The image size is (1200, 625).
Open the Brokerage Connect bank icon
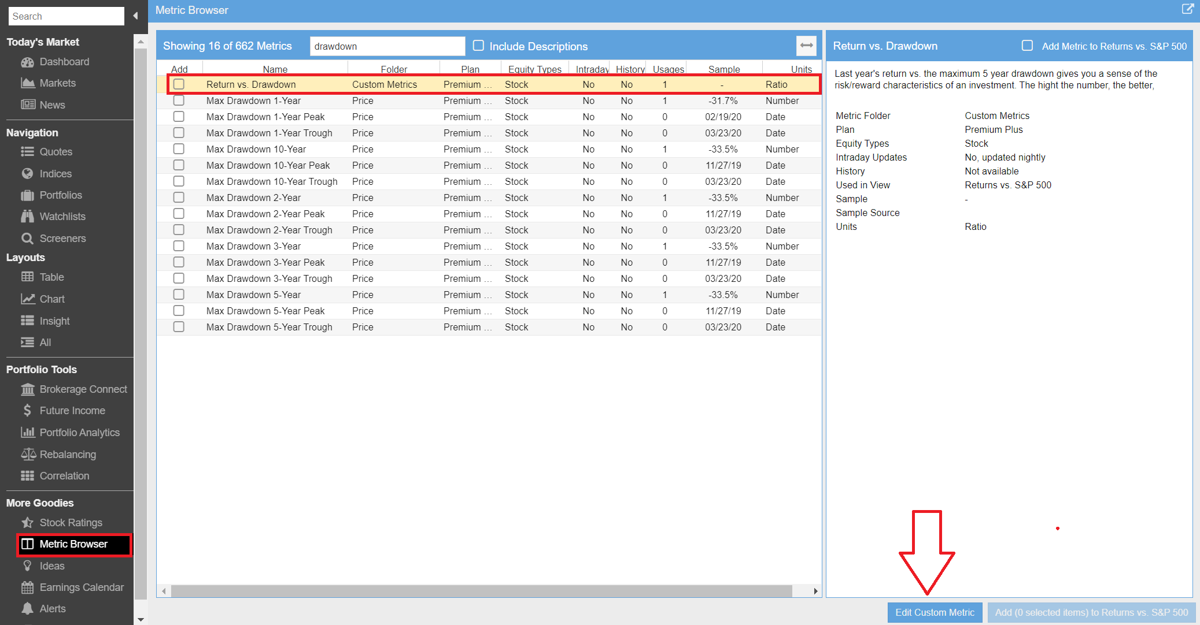pyautogui.click(x=27, y=389)
